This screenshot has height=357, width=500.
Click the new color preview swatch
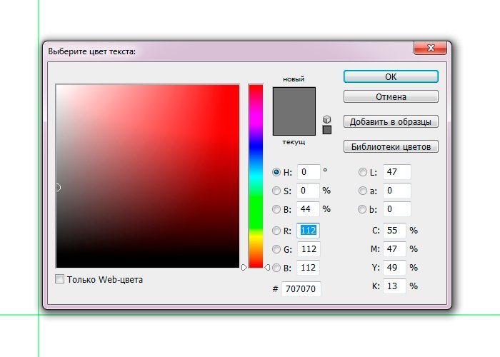point(294,99)
